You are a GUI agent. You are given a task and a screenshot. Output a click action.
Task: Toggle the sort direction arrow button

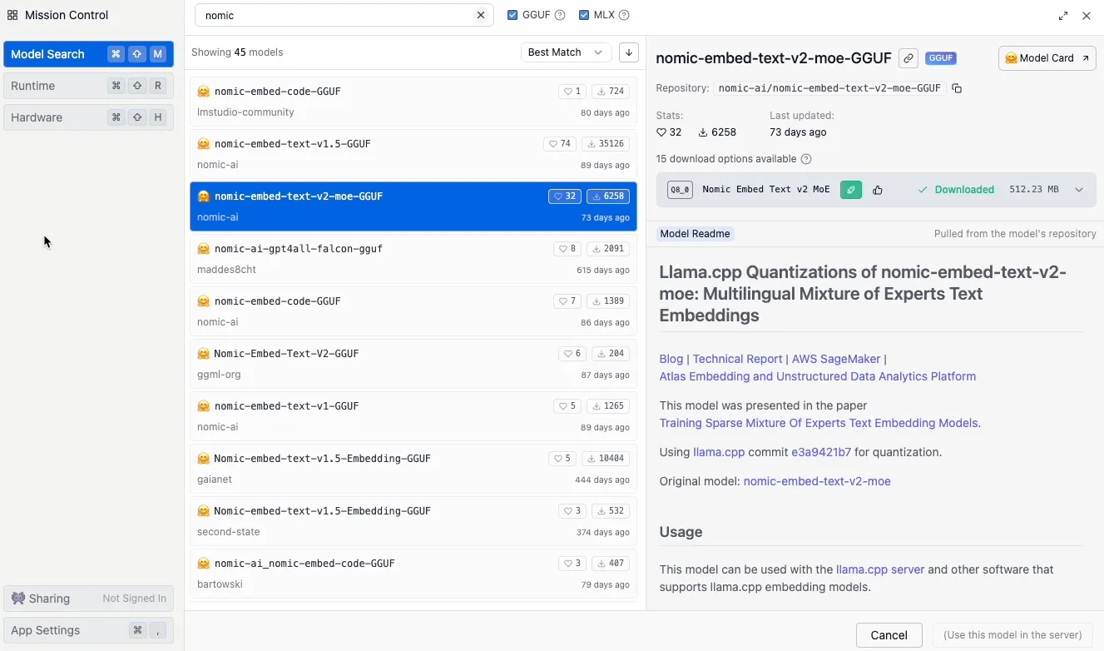point(629,52)
